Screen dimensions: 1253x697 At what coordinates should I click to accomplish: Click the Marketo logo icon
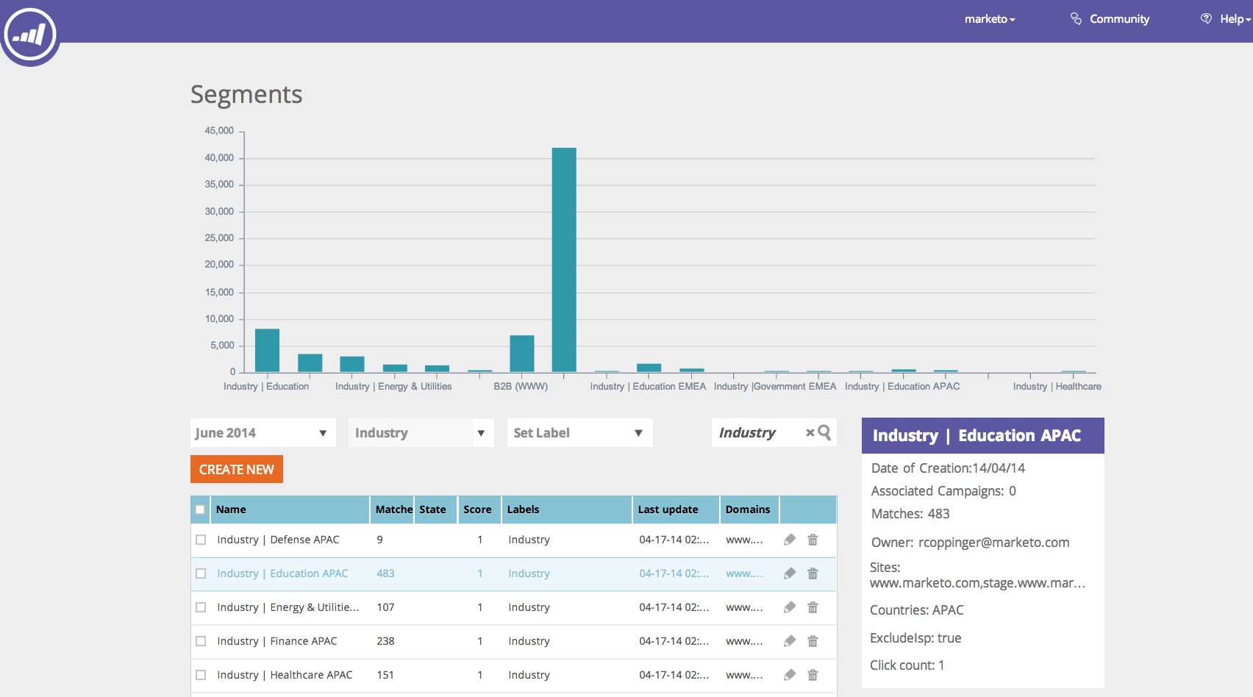30,34
